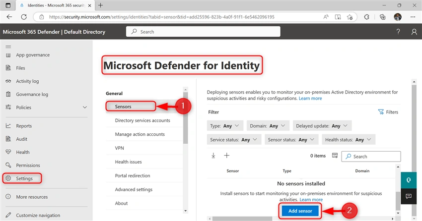422x221 pixels.
Task: Click the Filters label button
Action: pos(392,112)
